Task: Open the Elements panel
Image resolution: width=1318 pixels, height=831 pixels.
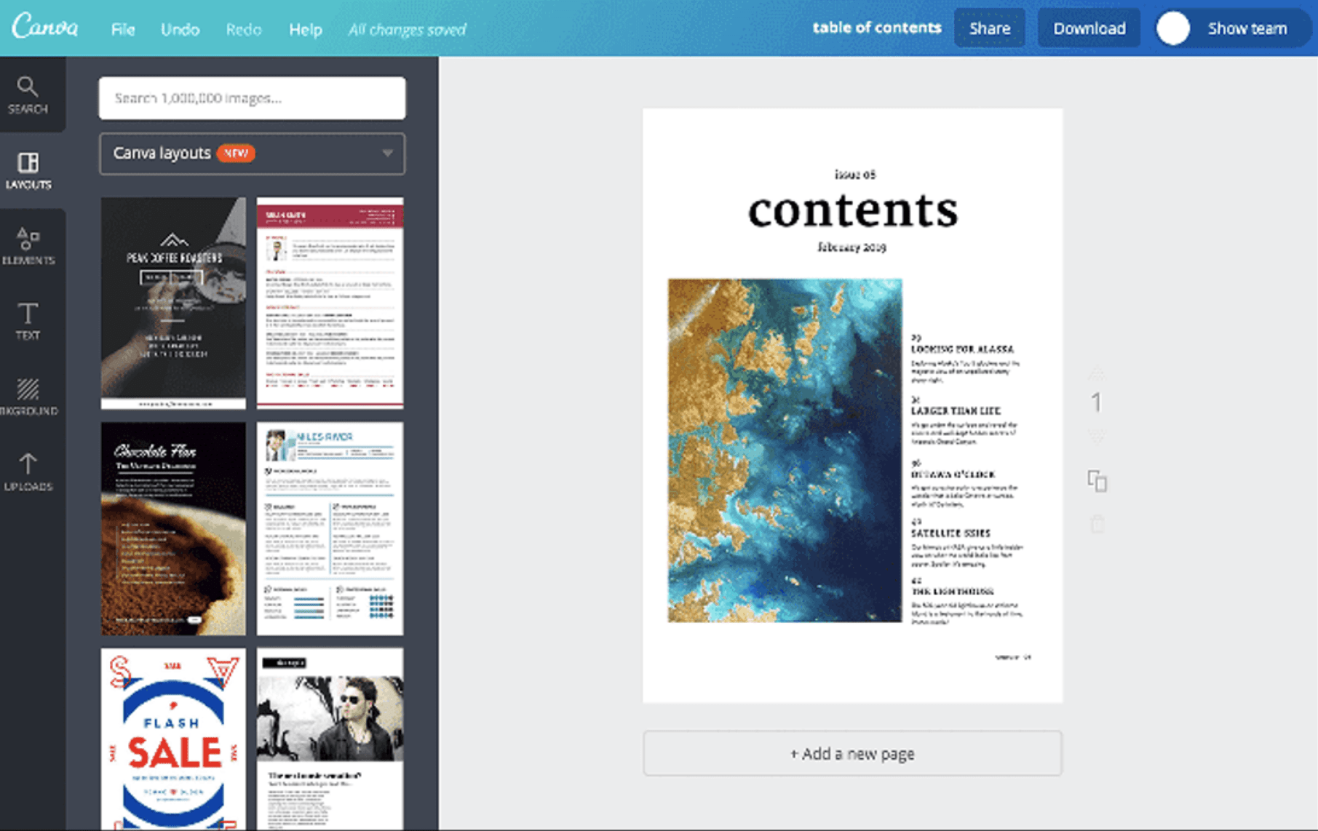Action: click(x=29, y=246)
